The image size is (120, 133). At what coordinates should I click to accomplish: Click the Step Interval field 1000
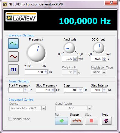point(97,90)
